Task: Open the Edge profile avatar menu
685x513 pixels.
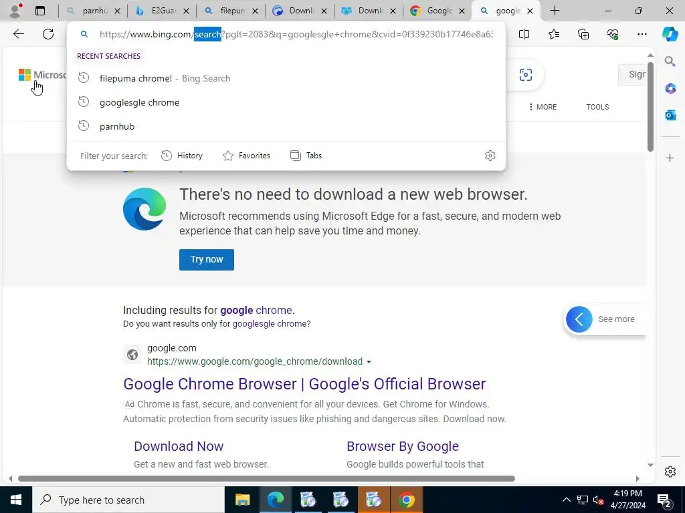Action: [16, 11]
